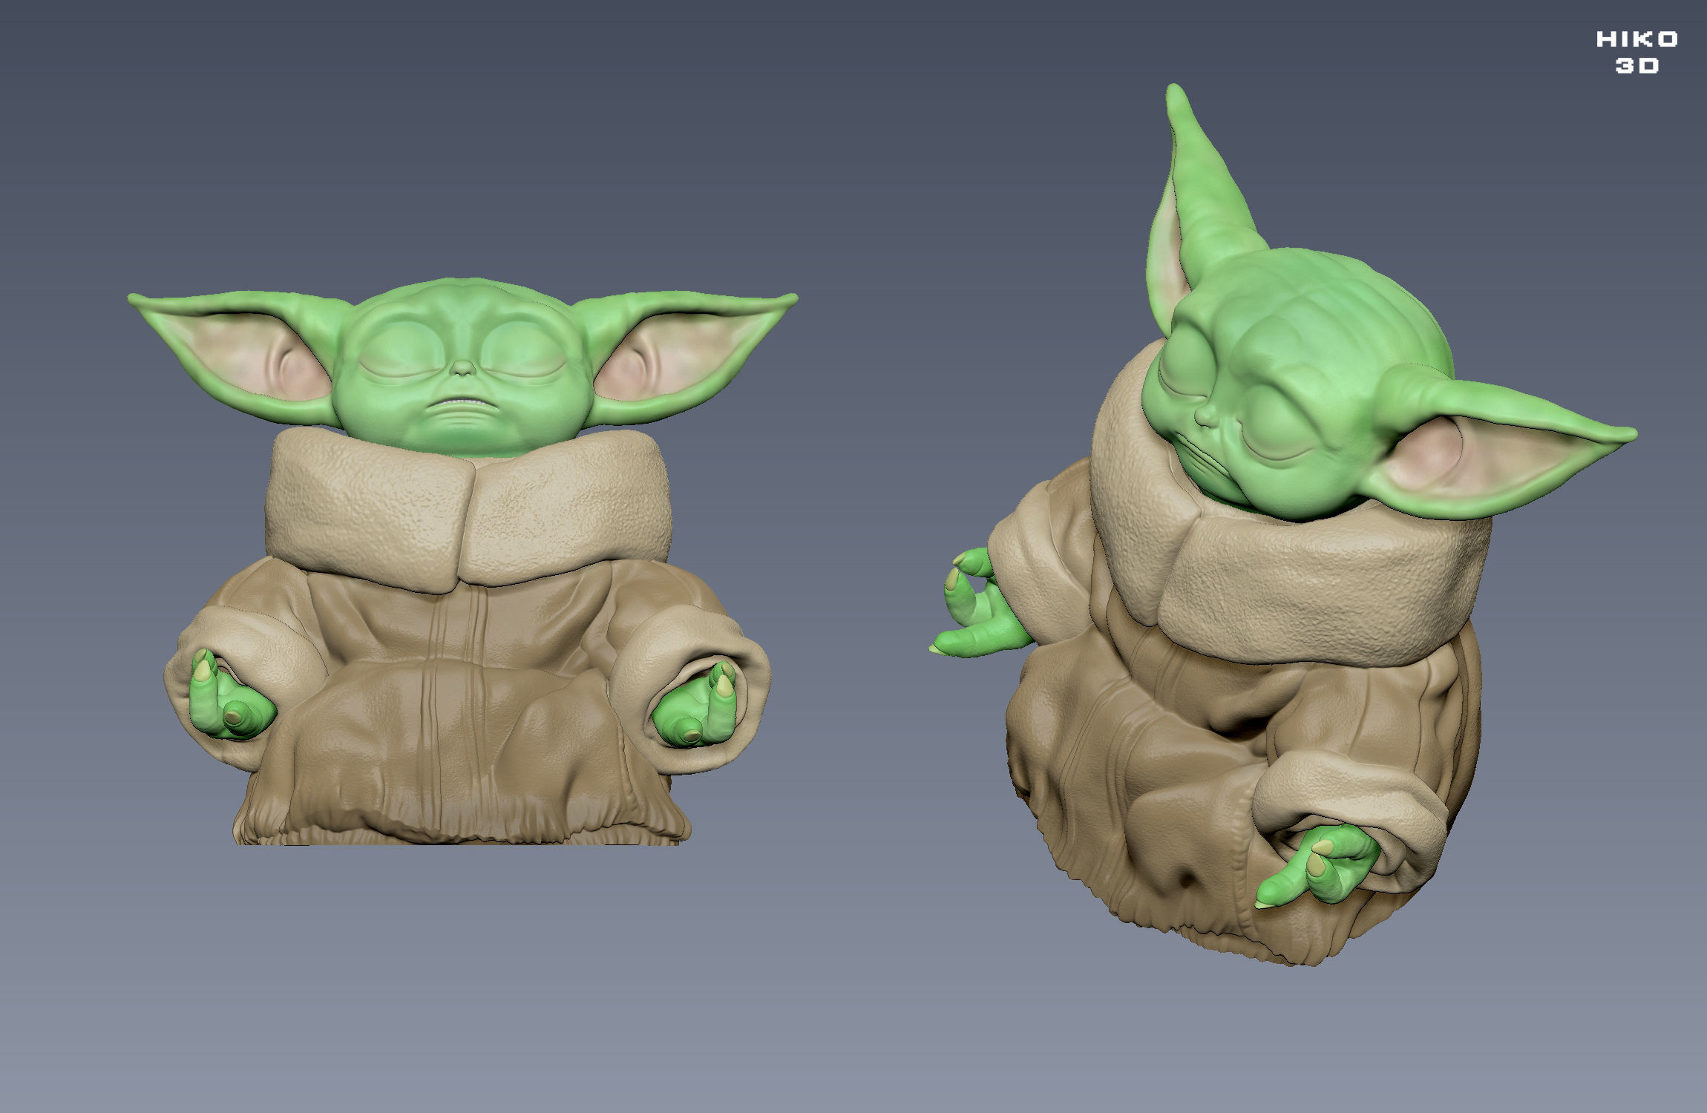Click the front-view model's mouth

[x=462, y=401]
